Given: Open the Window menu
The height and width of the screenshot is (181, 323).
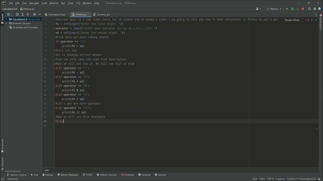Looking at the screenshot, I should (87, 3).
